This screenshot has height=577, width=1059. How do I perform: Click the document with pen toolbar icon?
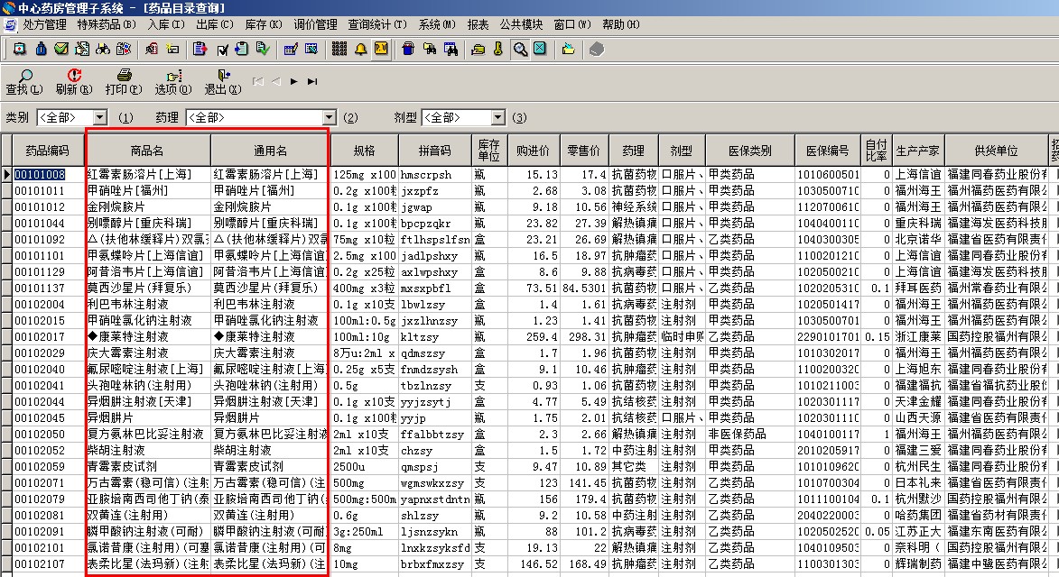point(82,50)
